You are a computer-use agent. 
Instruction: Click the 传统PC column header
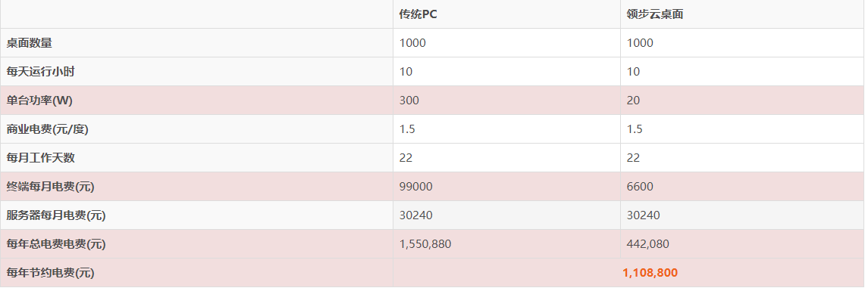click(418, 14)
